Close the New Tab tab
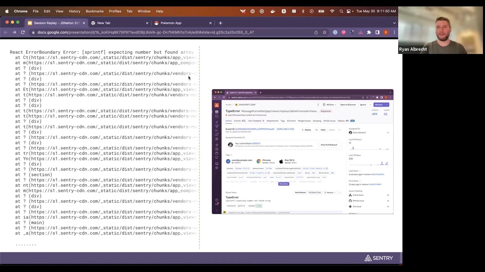This screenshot has width=485, height=272. click(147, 23)
